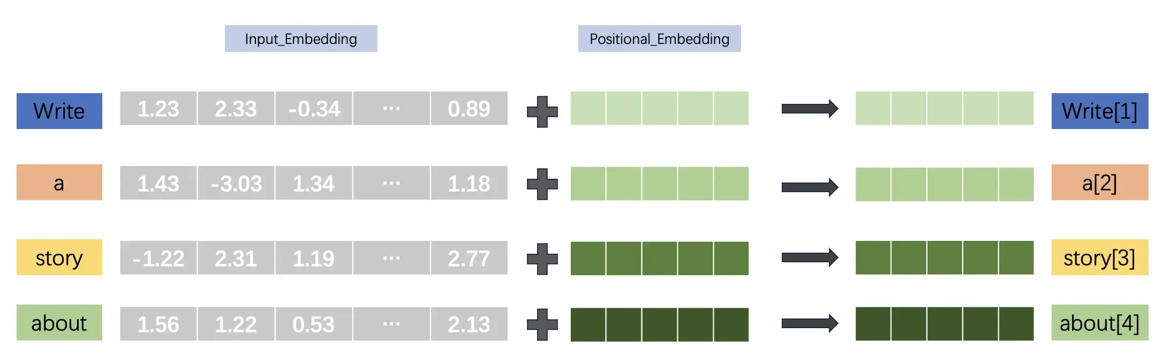Click the plus icon in the Write row
The height and width of the screenshot is (364, 1163).
(542, 112)
